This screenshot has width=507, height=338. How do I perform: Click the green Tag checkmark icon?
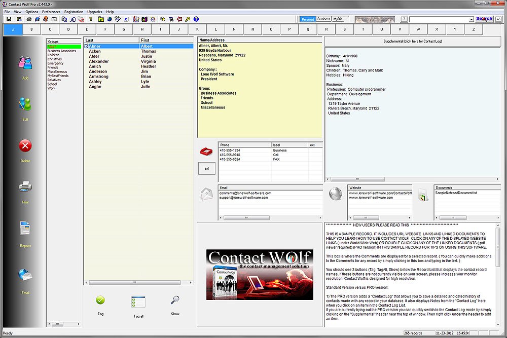100,301
